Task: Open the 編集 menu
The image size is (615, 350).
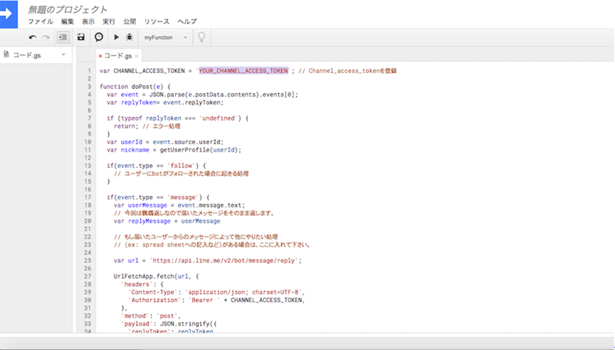Action: click(68, 22)
